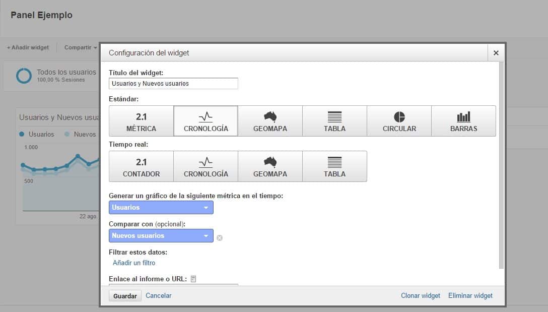Image resolution: width=548 pixels, height=312 pixels.
Task: Open the Usuarios metric dropdown
Action: (x=161, y=208)
